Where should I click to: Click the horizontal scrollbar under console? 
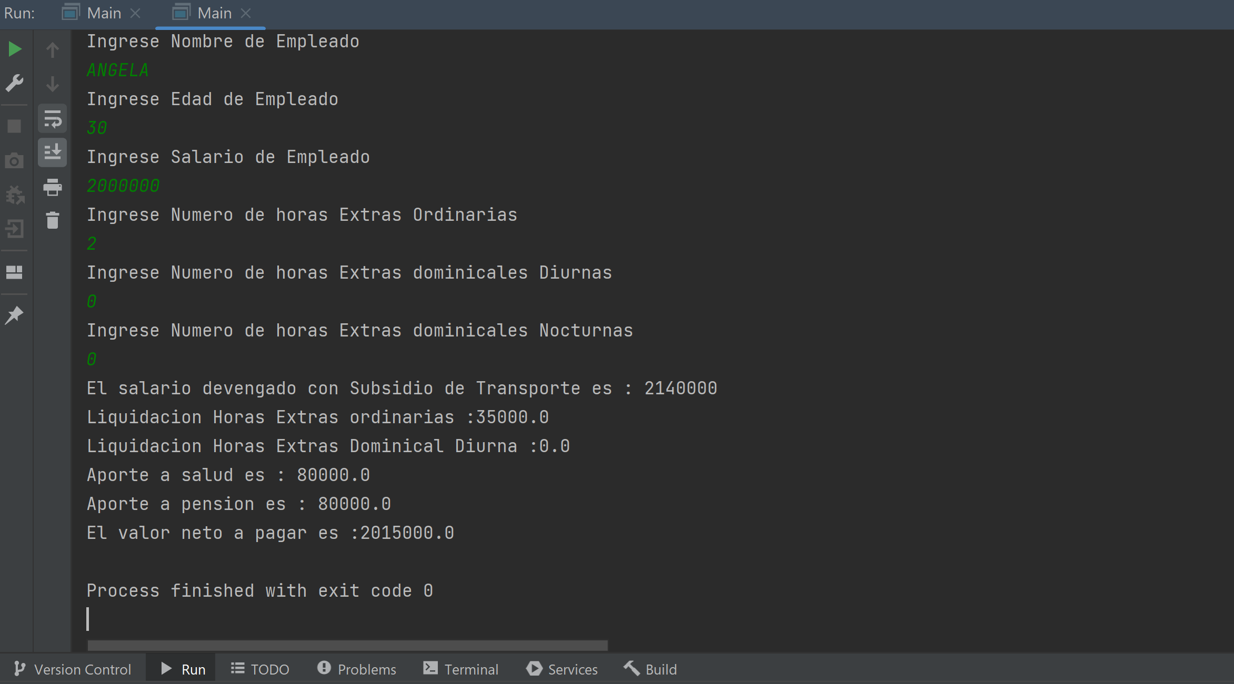click(x=347, y=645)
